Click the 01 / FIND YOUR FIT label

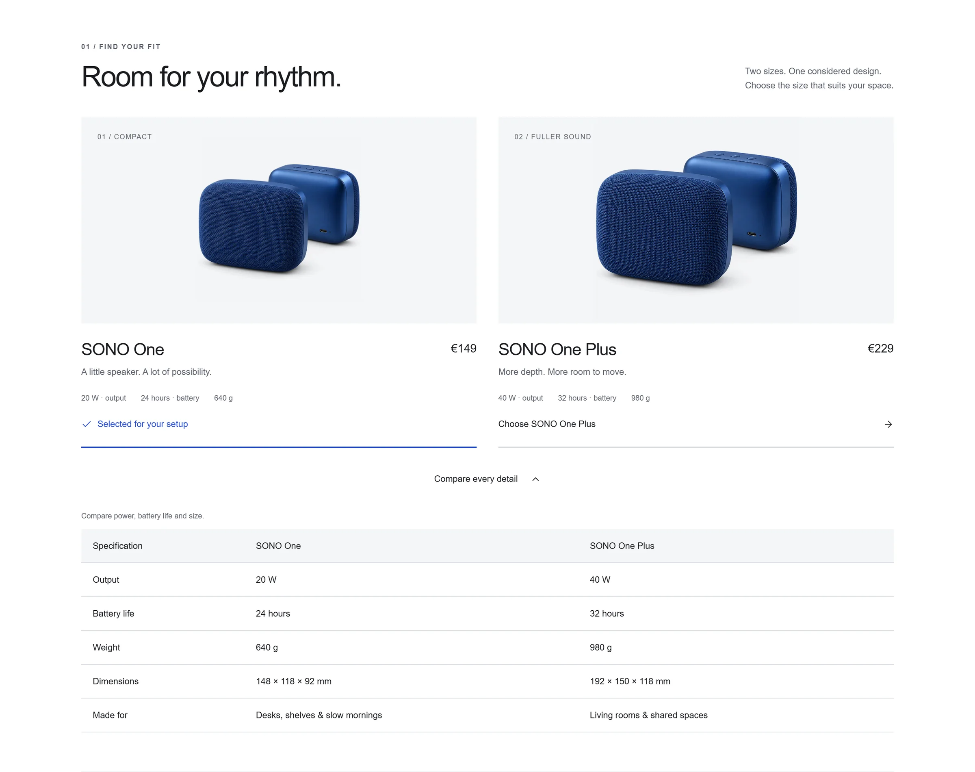[x=121, y=47]
